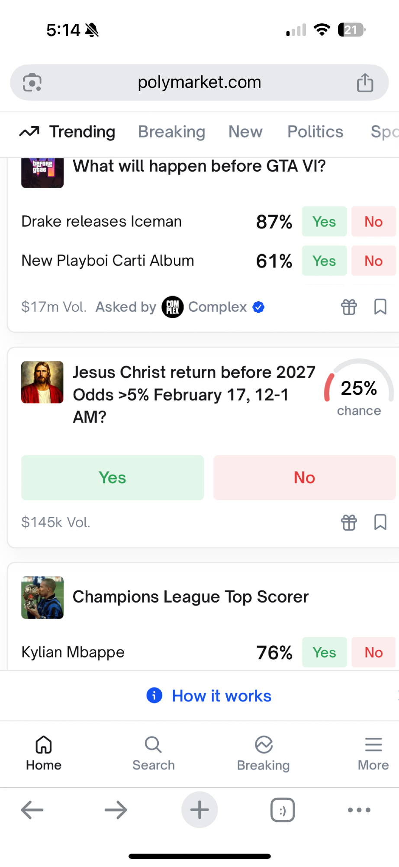Viewport: 399px width, 867px height.
Task: Tap gift icon on Jesus Christ market
Action: (x=349, y=522)
